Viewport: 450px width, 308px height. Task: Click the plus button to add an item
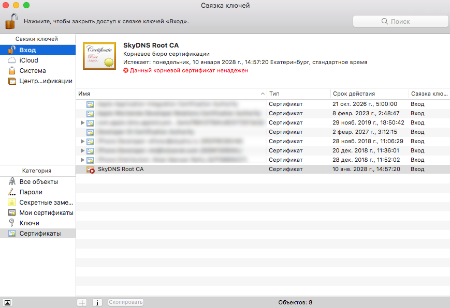pos(82,302)
